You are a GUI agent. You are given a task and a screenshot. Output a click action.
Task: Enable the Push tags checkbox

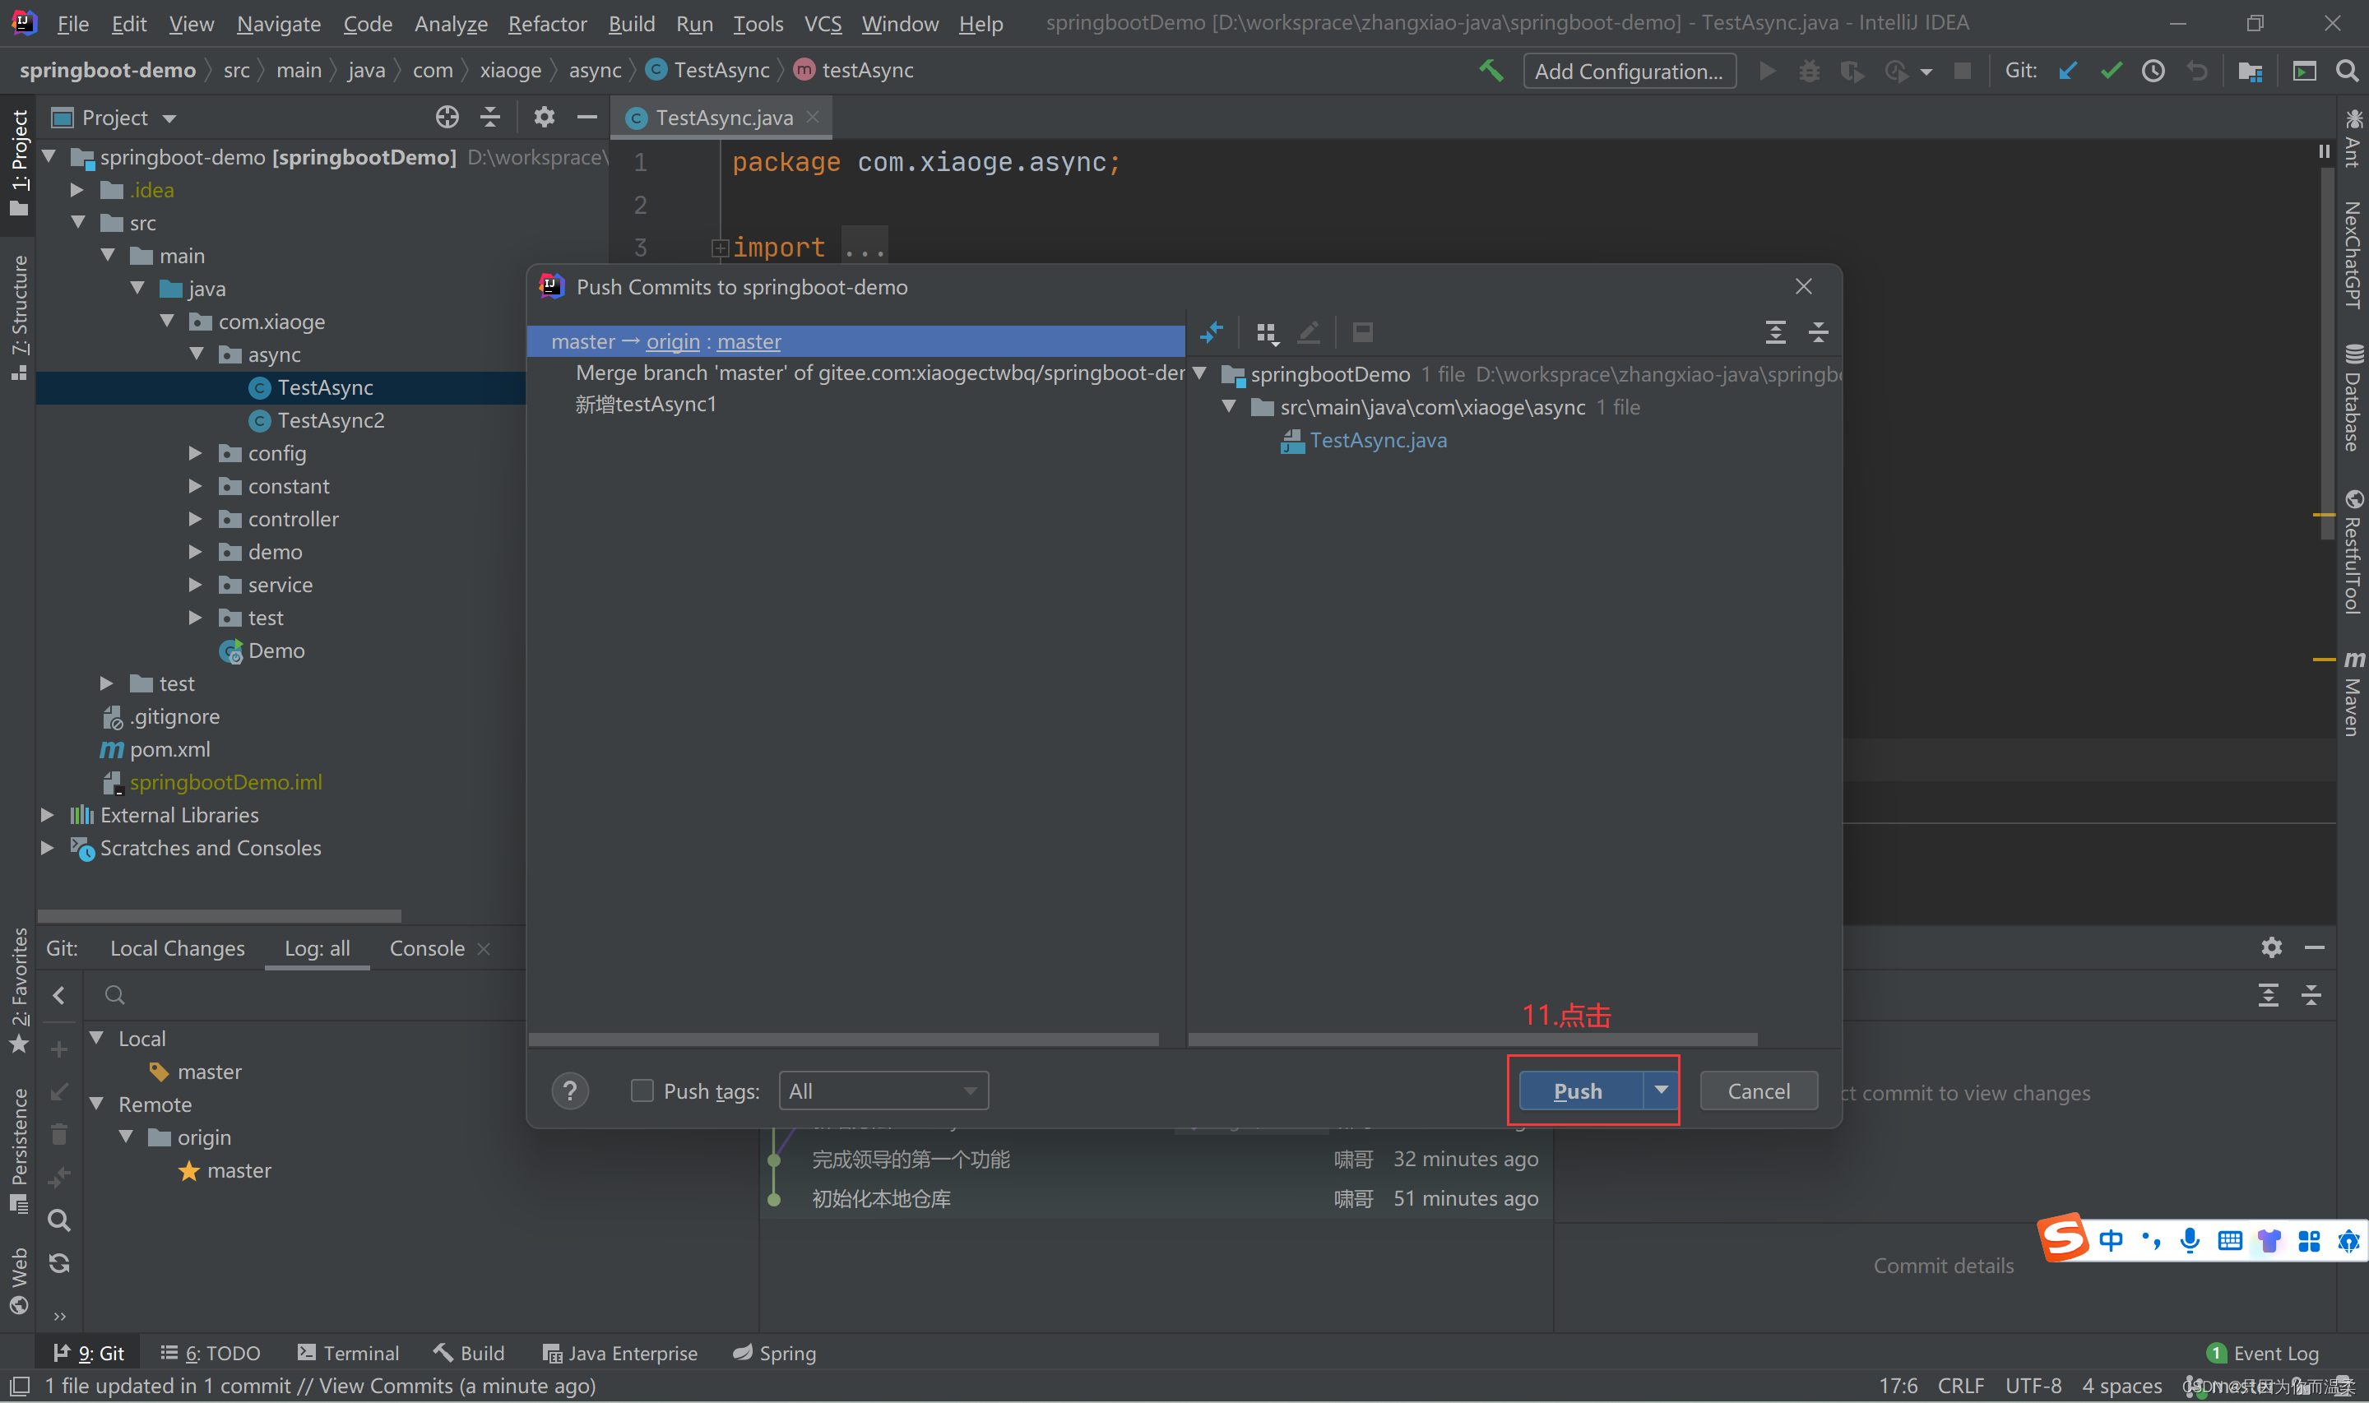click(642, 1091)
